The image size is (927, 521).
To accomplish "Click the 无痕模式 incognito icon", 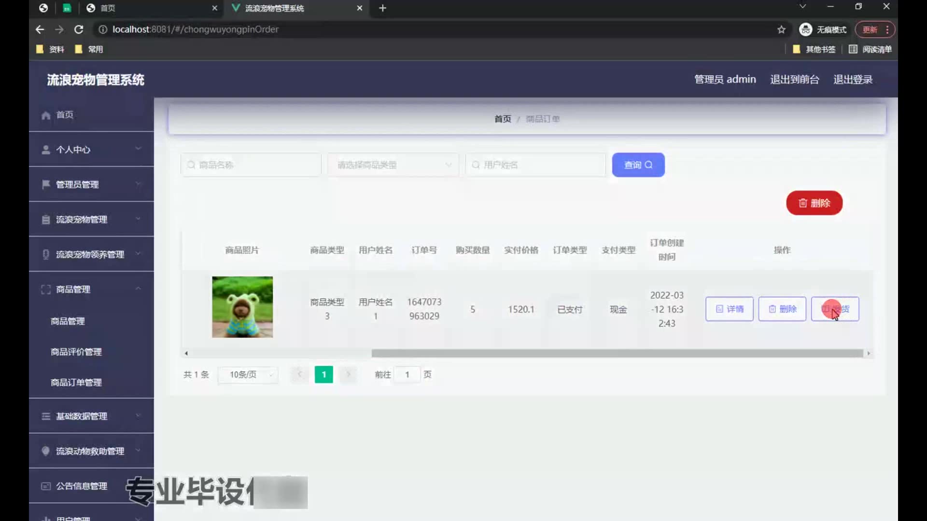I will 805,29.
